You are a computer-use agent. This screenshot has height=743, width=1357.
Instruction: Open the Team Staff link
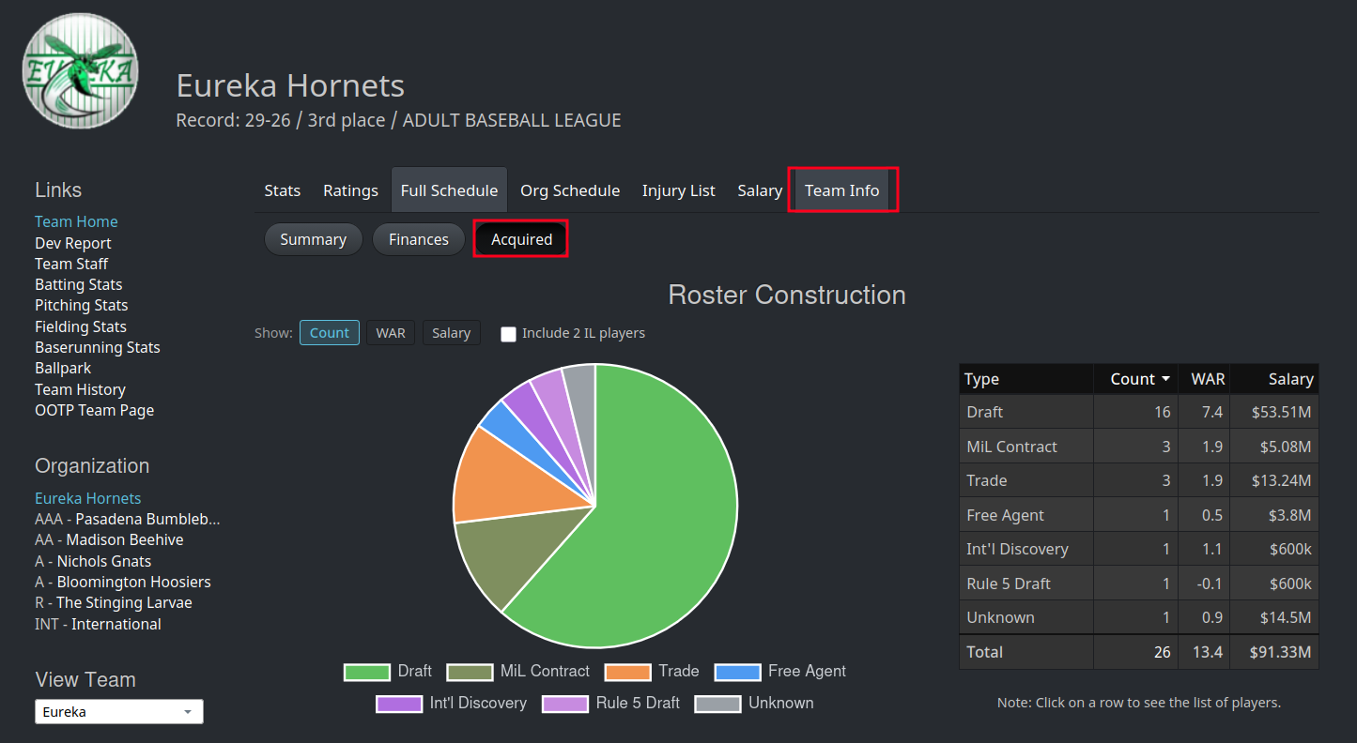point(71,264)
